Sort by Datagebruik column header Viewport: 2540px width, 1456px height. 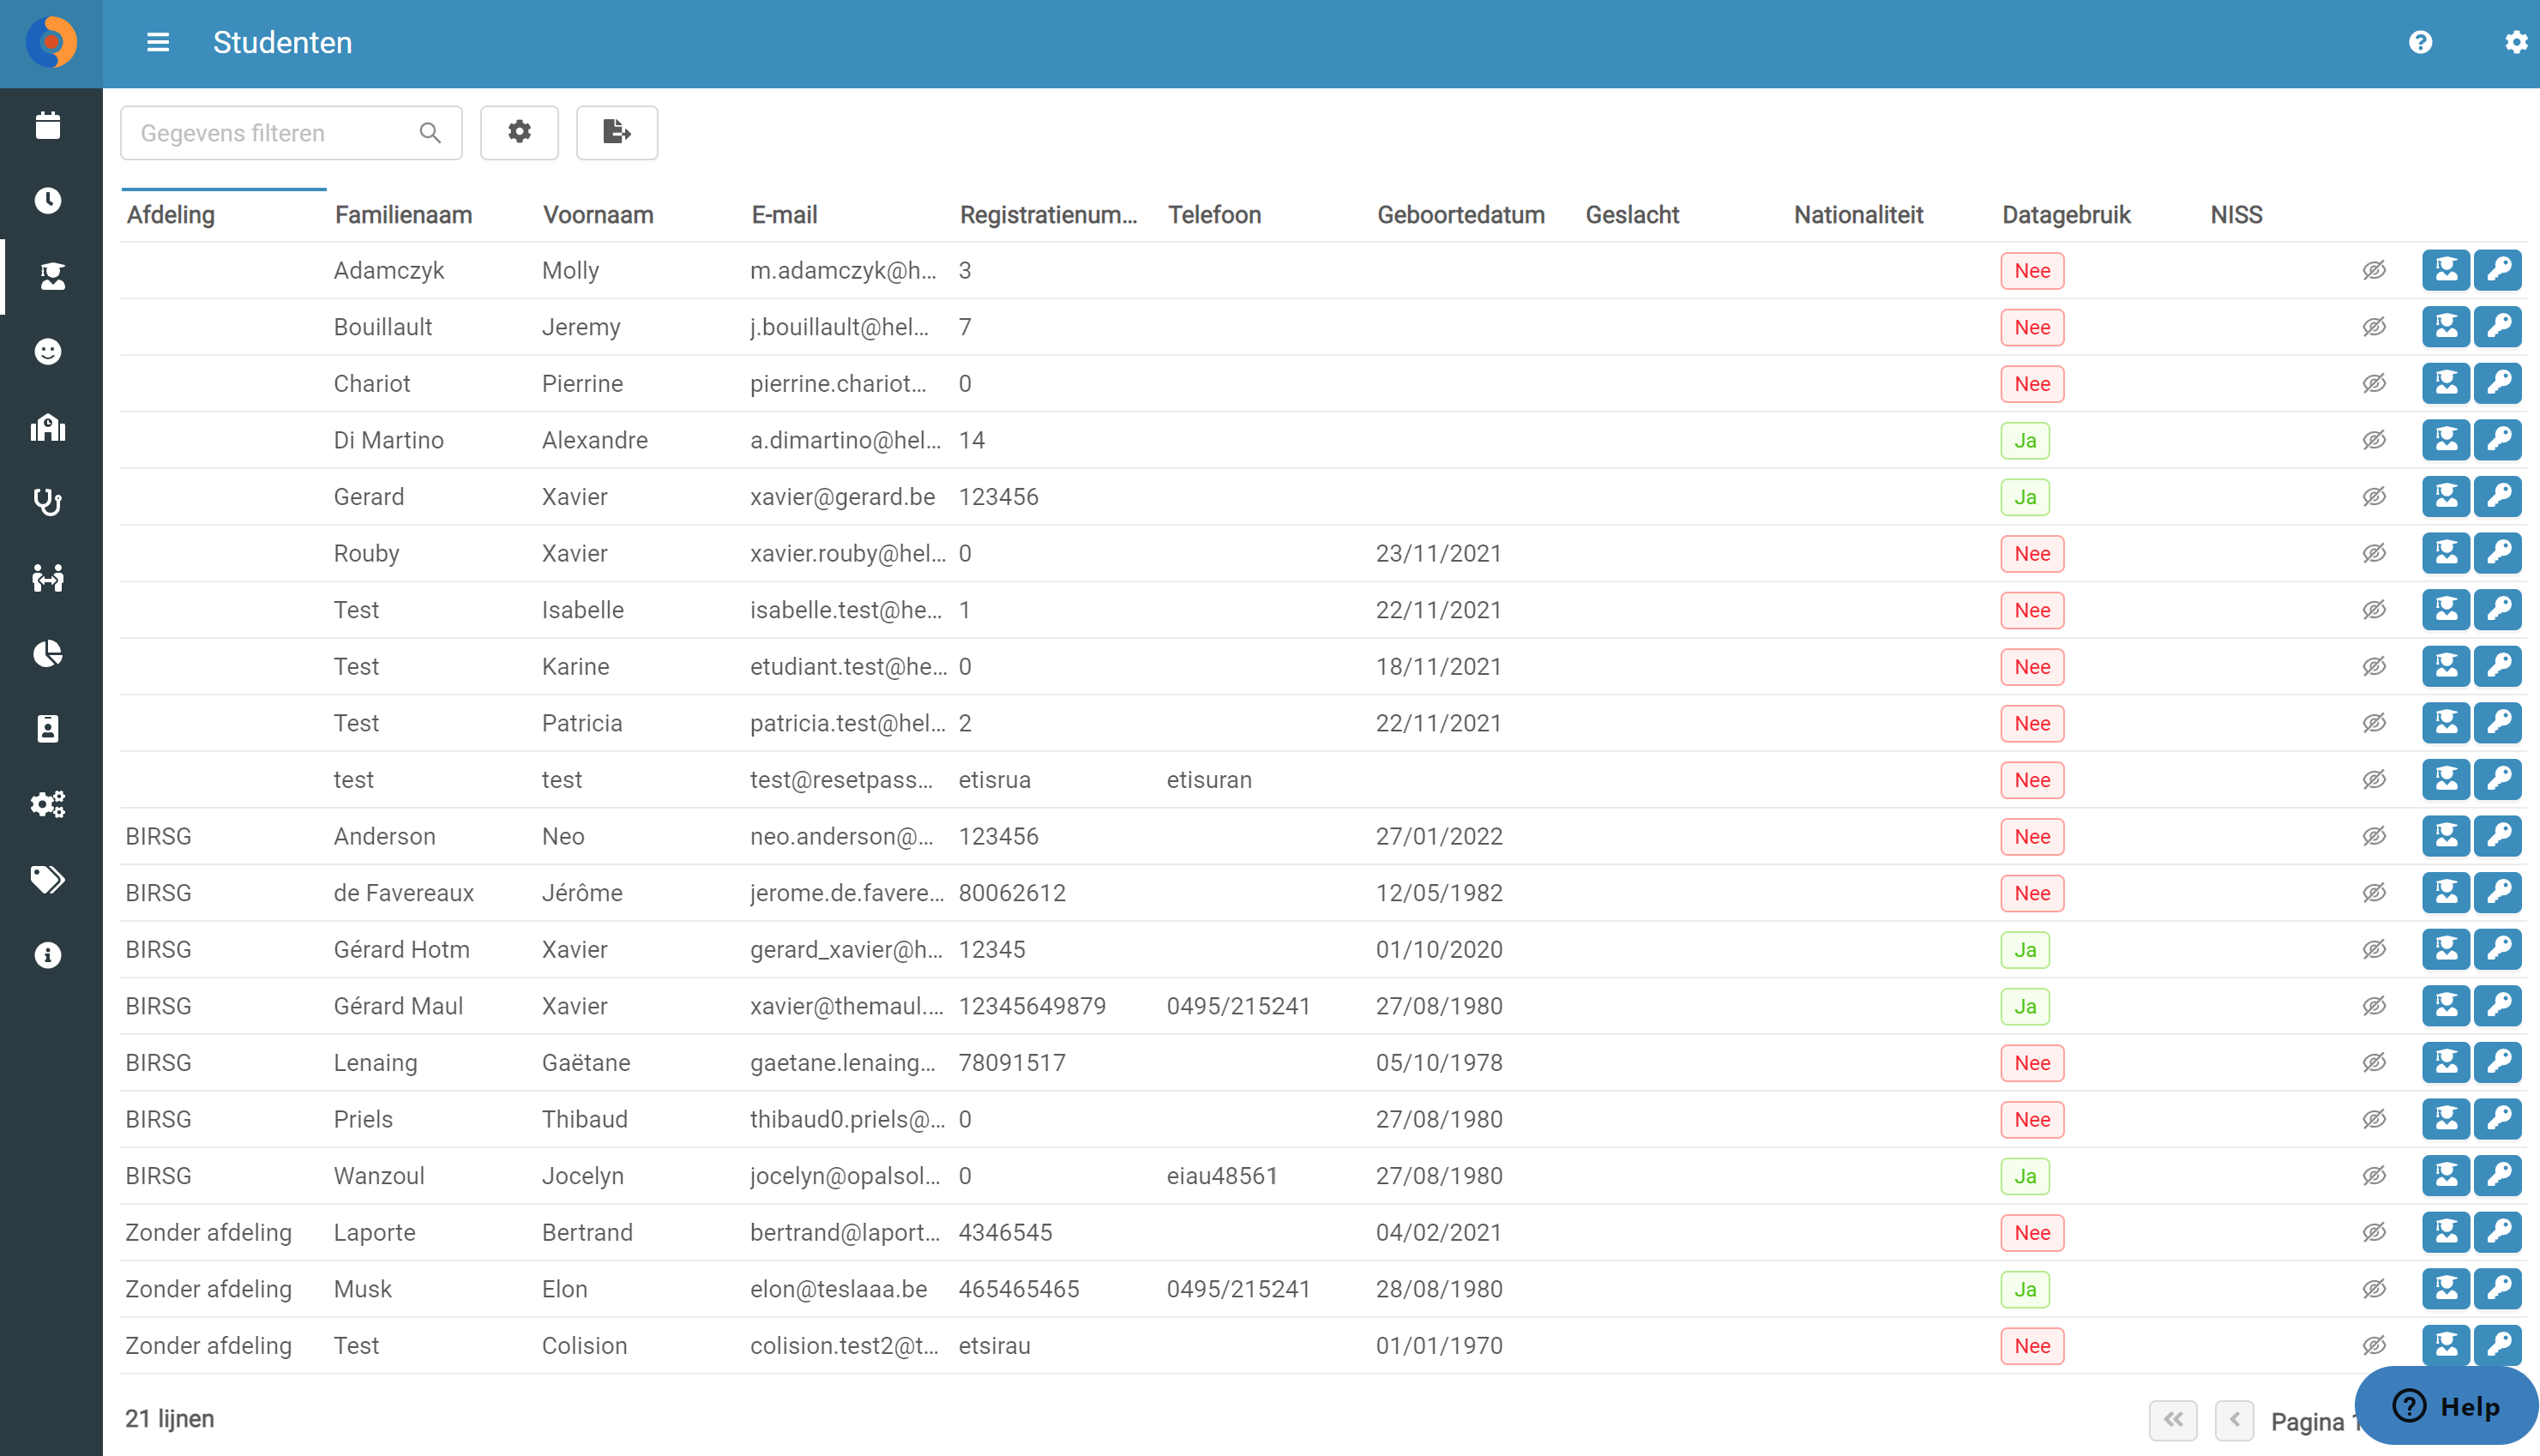(x=2066, y=215)
